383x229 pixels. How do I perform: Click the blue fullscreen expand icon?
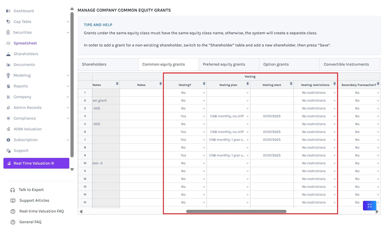[x=369, y=206]
